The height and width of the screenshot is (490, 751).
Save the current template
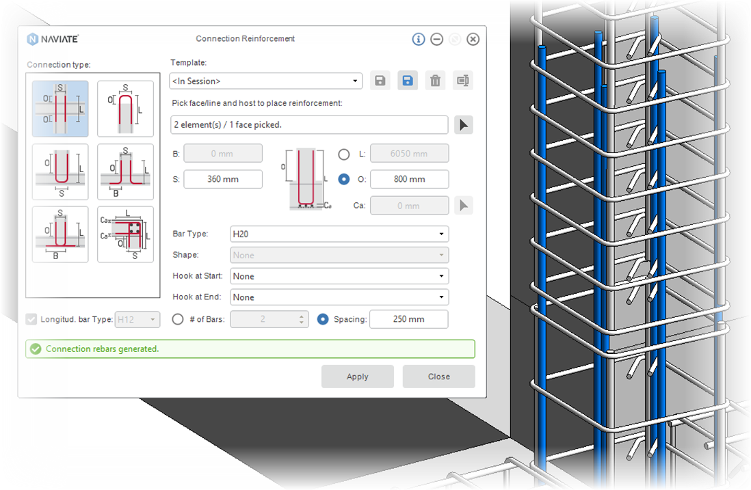[380, 80]
